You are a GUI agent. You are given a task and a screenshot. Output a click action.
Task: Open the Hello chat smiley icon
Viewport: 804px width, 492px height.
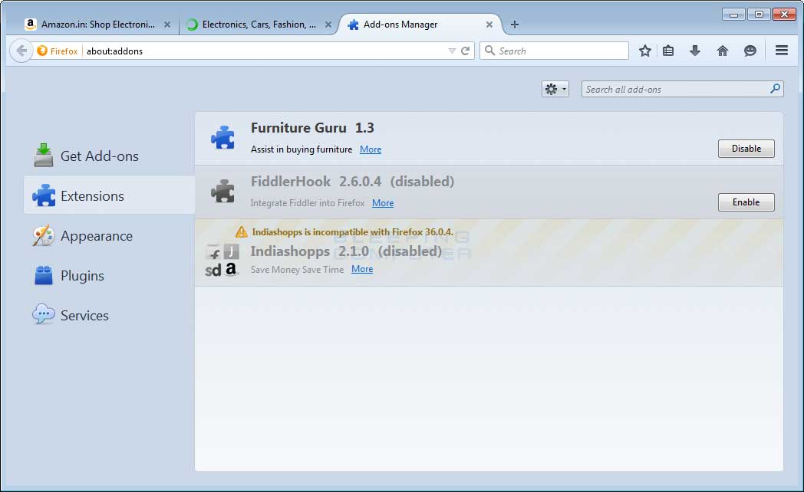tap(750, 51)
